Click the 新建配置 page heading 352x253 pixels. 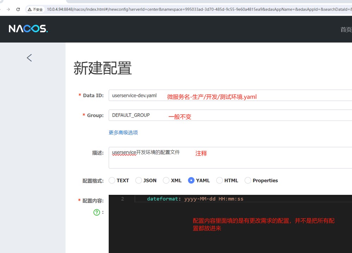(102, 68)
